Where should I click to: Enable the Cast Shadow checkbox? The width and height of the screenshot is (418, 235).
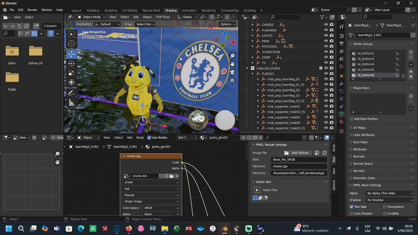tap(351, 213)
